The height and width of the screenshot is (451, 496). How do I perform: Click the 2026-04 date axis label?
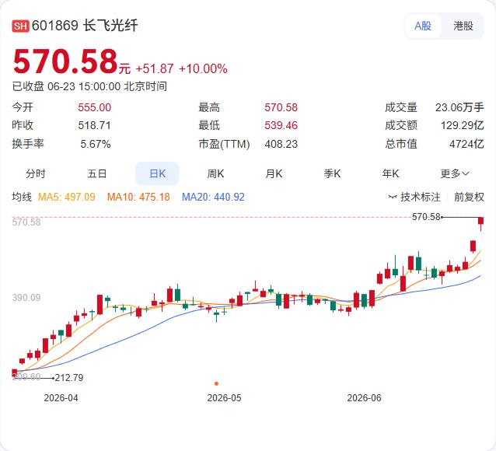click(x=61, y=398)
